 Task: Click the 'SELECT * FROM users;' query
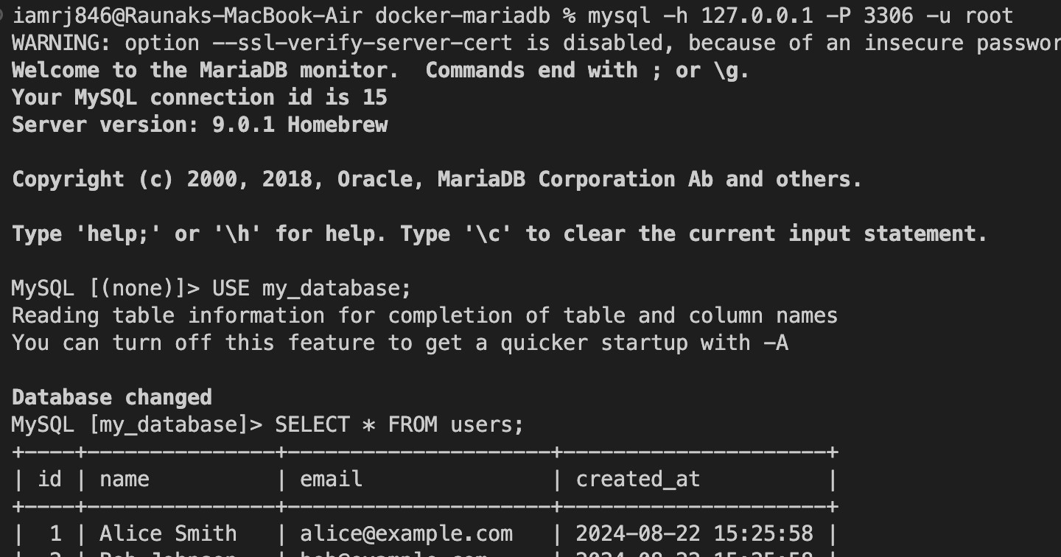[x=399, y=425]
